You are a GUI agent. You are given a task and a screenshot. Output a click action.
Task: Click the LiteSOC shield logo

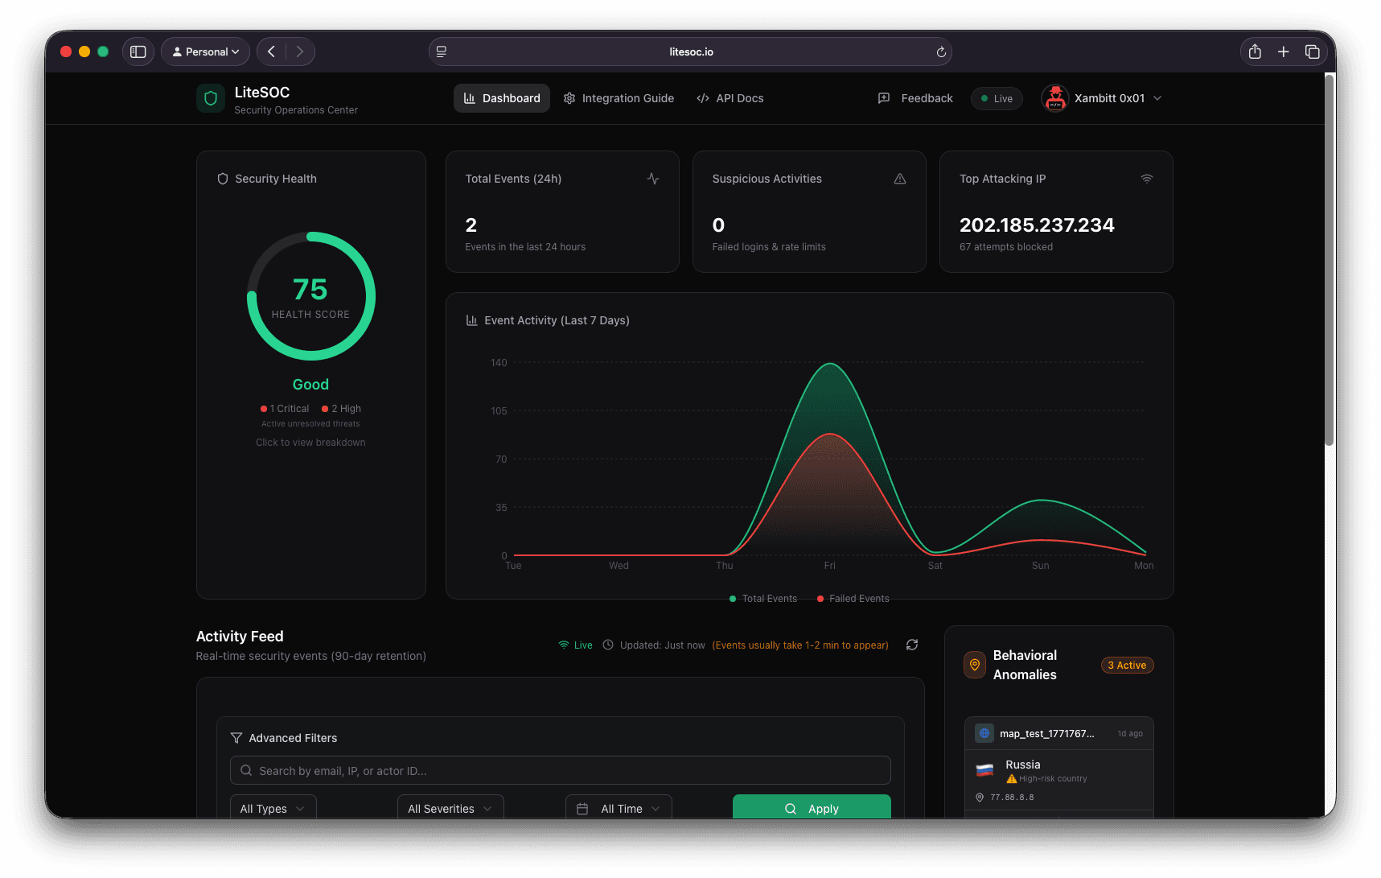pyautogui.click(x=210, y=97)
